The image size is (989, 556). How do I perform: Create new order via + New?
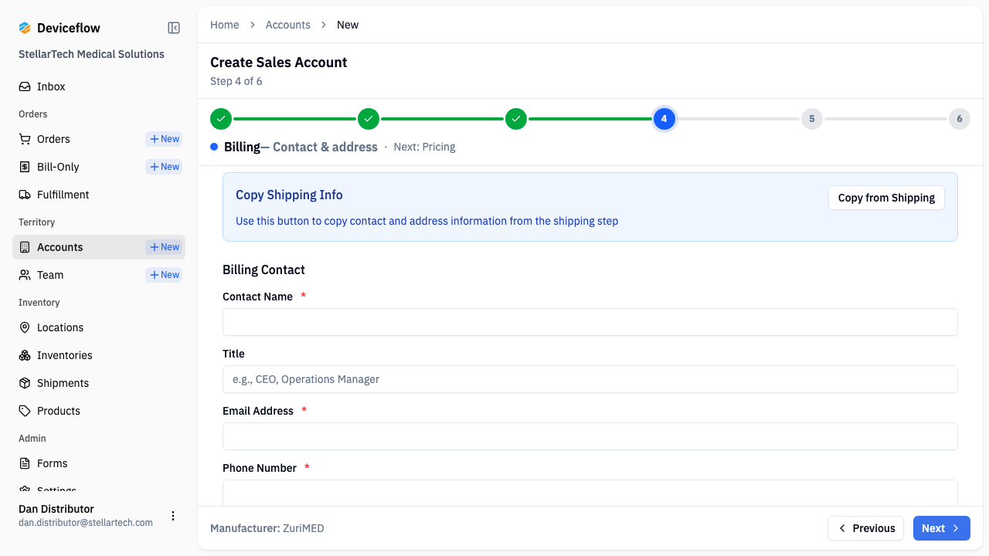point(164,139)
